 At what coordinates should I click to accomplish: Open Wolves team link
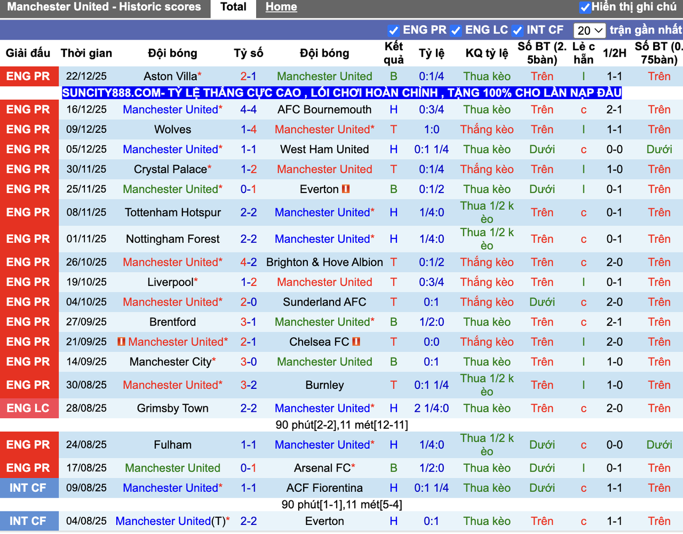click(x=172, y=130)
